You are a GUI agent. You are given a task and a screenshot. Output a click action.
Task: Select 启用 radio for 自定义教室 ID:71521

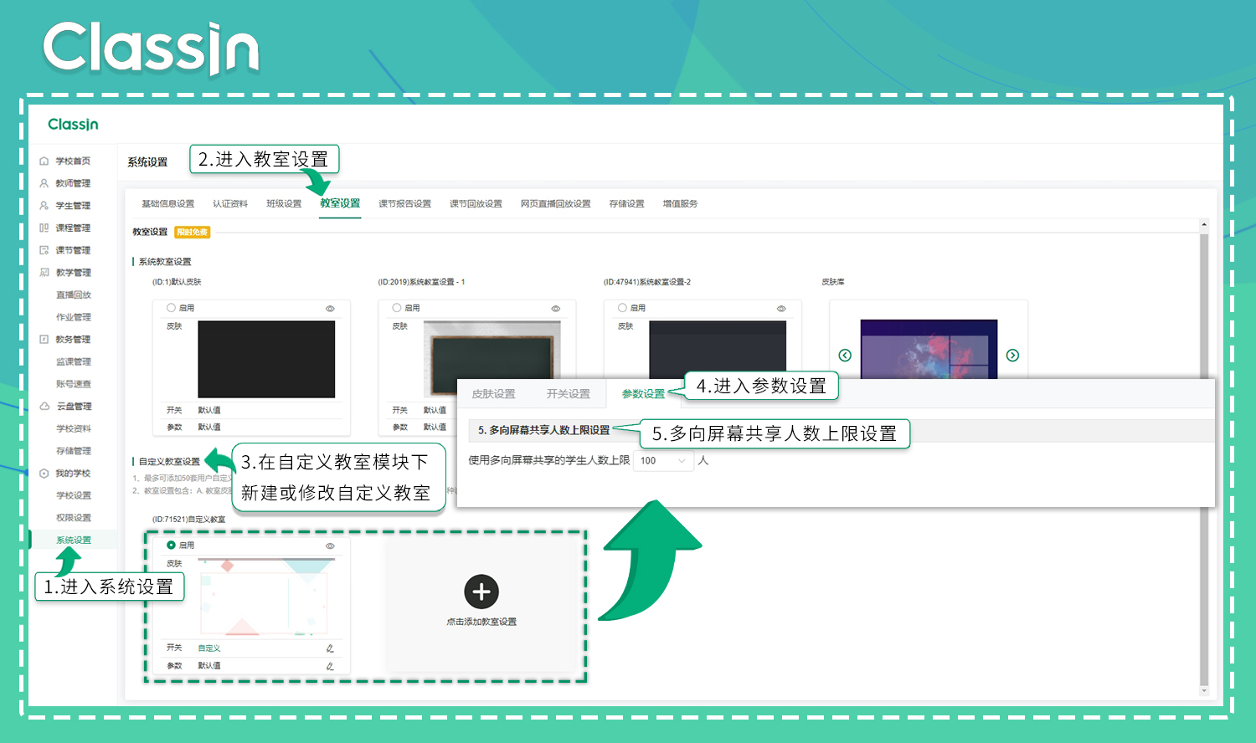pos(171,545)
